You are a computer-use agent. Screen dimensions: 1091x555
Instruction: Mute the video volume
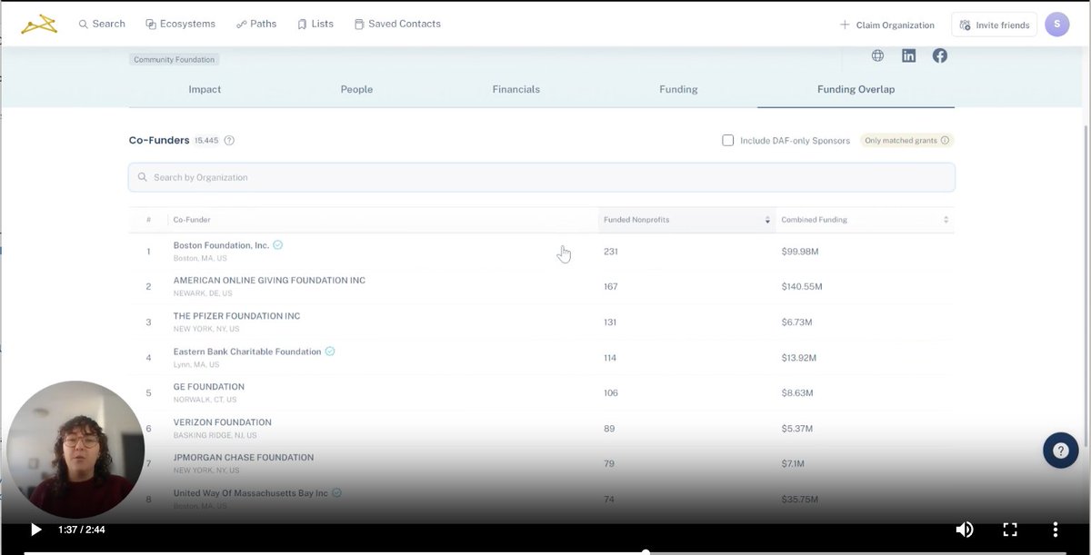965,529
